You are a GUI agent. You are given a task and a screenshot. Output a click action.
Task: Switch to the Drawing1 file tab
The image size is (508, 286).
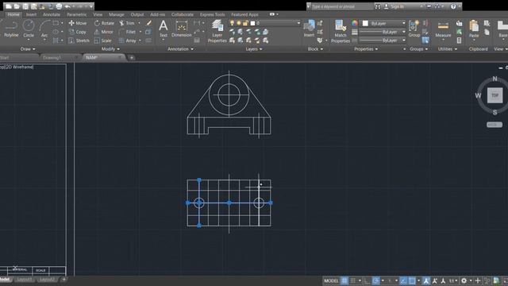click(52, 57)
